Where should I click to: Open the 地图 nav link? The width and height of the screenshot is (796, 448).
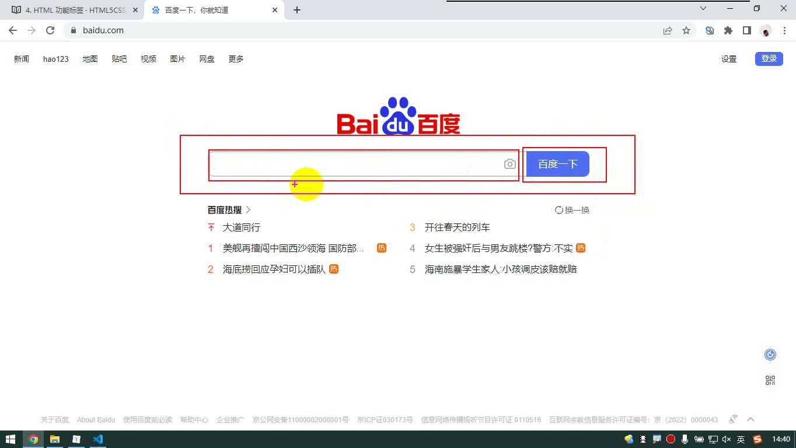(90, 59)
